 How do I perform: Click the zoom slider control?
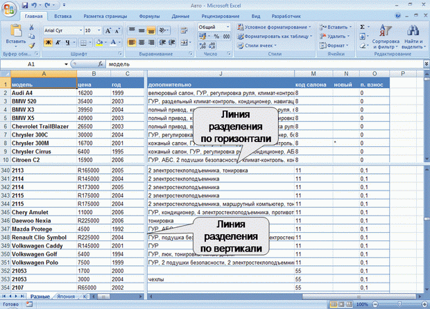pos(399,304)
